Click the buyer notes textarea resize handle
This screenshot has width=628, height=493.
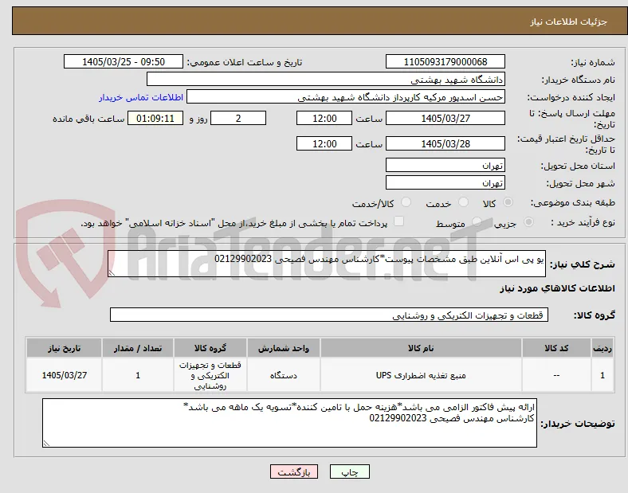(x=46, y=444)
